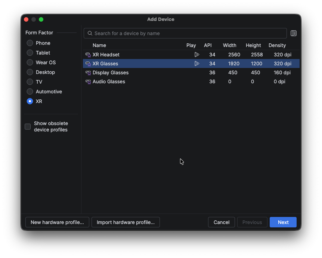Screen dimensions: 322x258
Task: Sort devices by Density column
Action: point(277,45)
